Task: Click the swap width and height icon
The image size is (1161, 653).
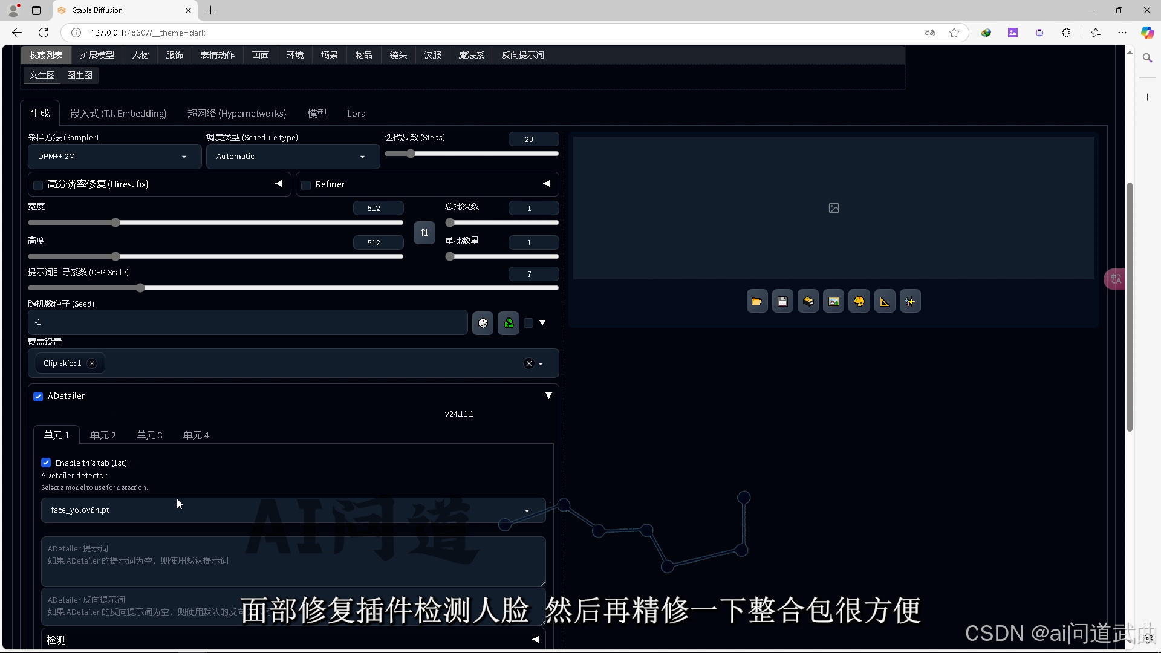Action: pos(424,233)
